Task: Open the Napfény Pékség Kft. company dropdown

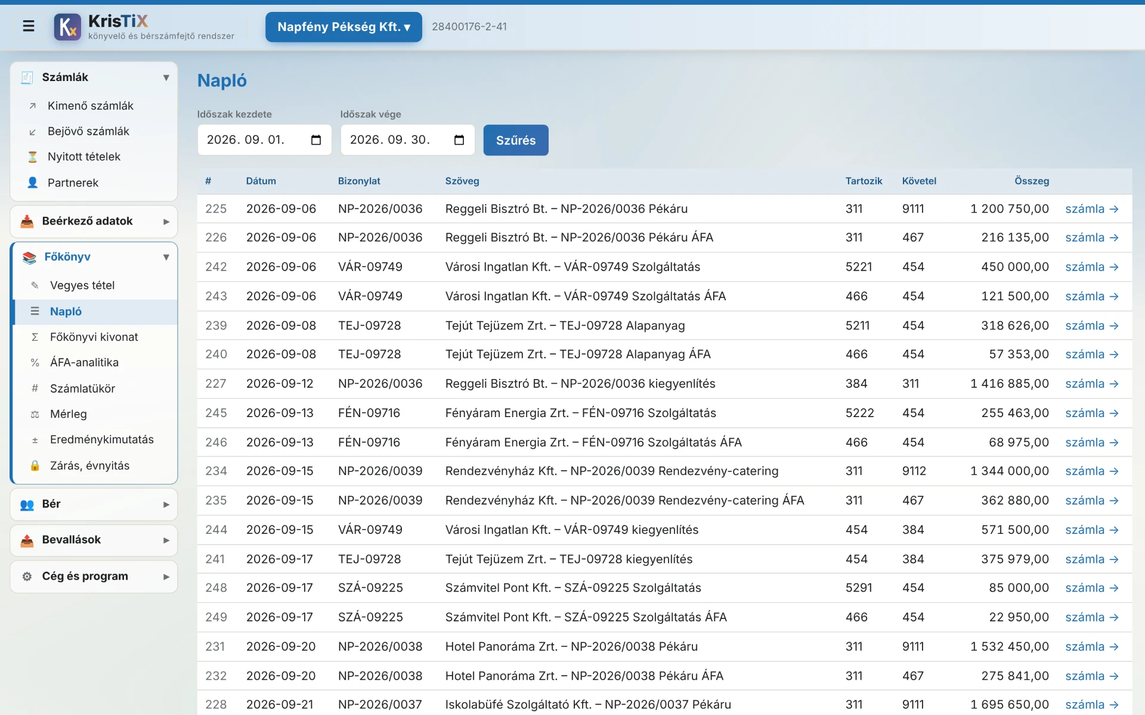Action: pyautogui.click(x=343, y=27)
